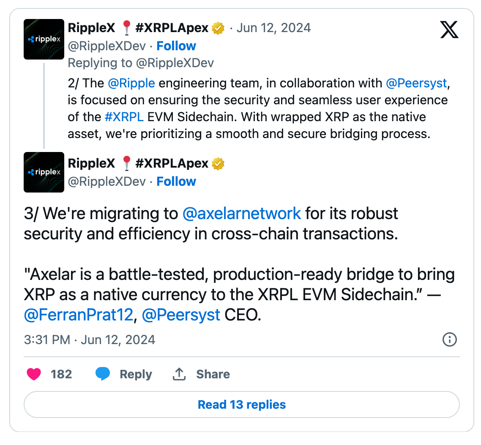This screenshot has width=481, height=445.
Task: Click the Jun 12, 2024 date in header
Action: coord(273,28)
